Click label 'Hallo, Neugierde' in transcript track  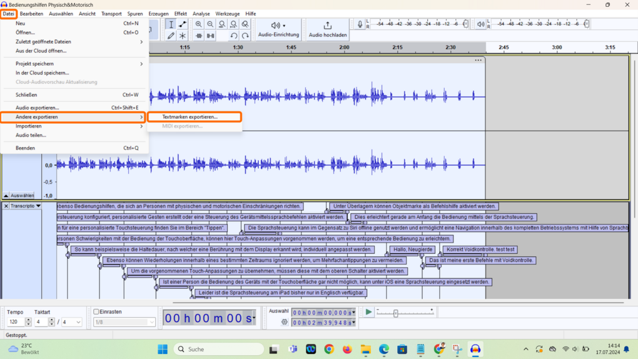413,250
